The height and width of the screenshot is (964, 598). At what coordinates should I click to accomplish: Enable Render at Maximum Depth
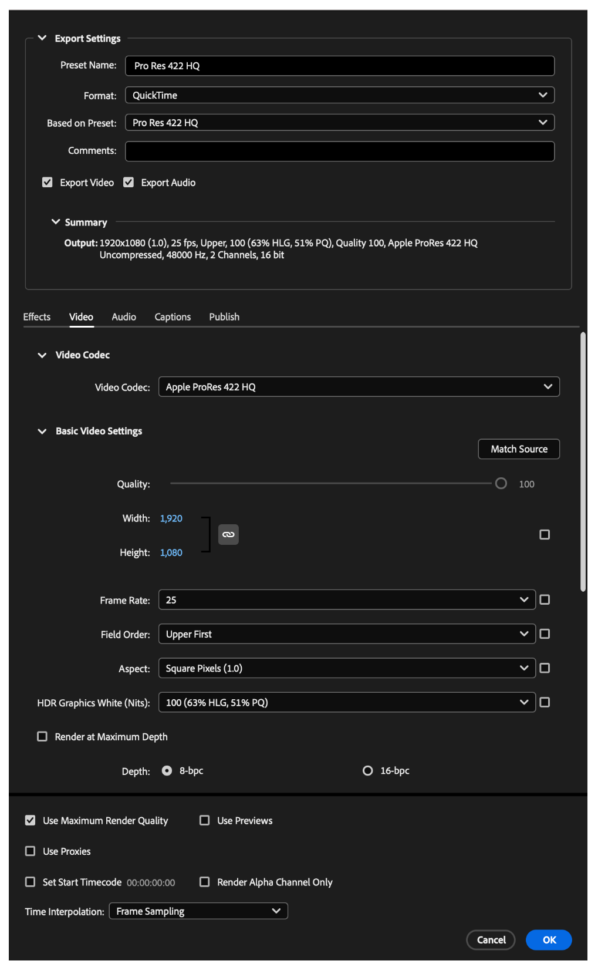42,736
